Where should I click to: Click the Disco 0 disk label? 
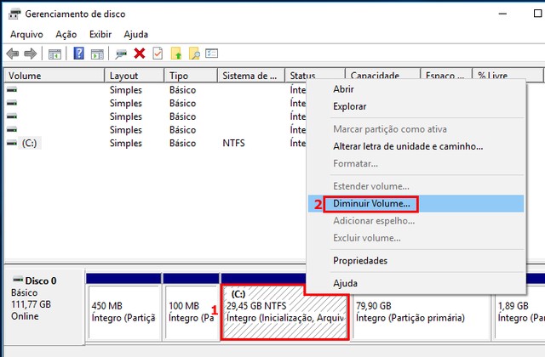point(40,280)
